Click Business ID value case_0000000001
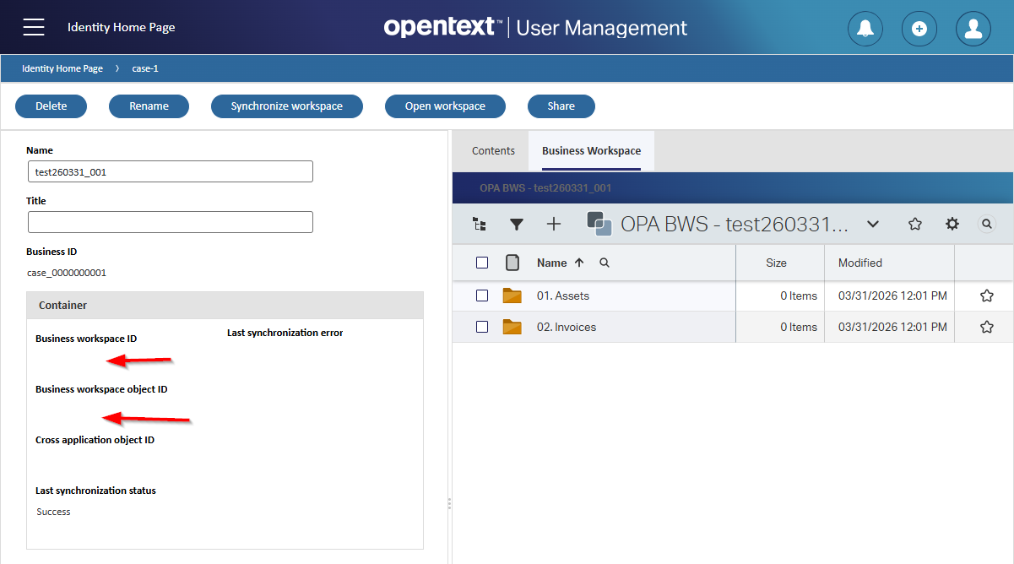This screenshot has width=1014, height=564. [x=67, y=273]
